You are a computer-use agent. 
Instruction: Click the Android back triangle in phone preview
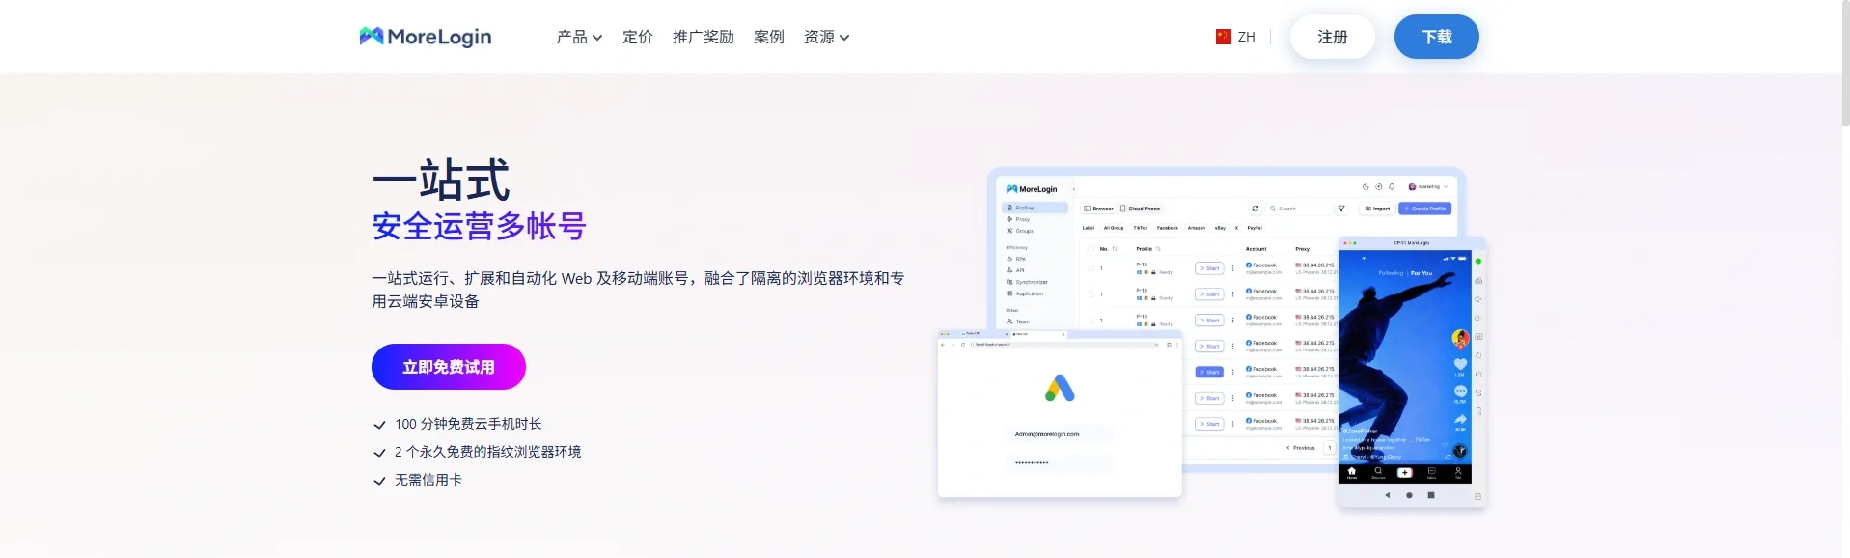[1387, 495]
